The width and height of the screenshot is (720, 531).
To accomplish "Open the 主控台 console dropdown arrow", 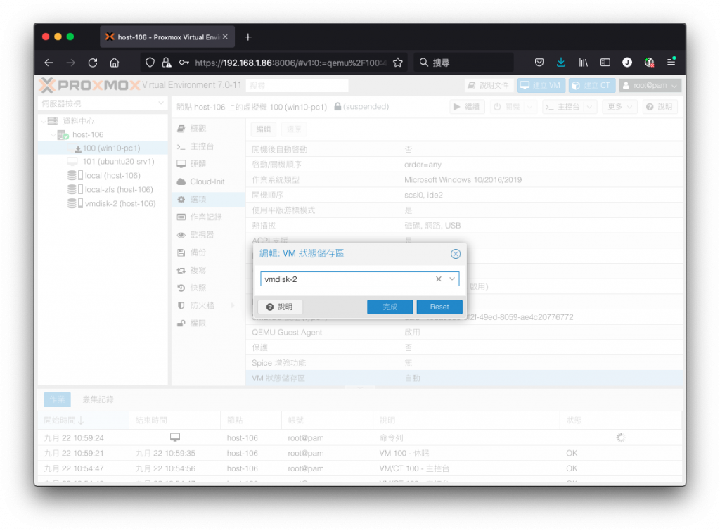I will pyautogui.click(x=590, y=107).
